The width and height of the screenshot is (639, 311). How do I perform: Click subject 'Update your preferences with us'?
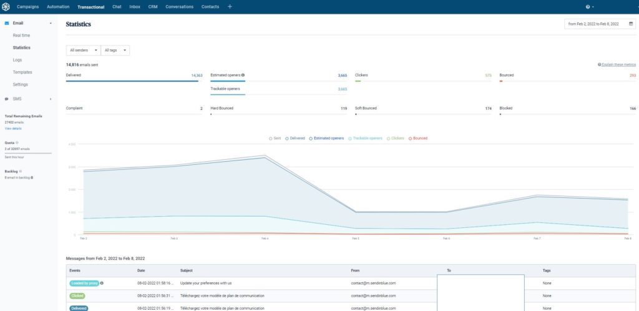coord(206,283)
